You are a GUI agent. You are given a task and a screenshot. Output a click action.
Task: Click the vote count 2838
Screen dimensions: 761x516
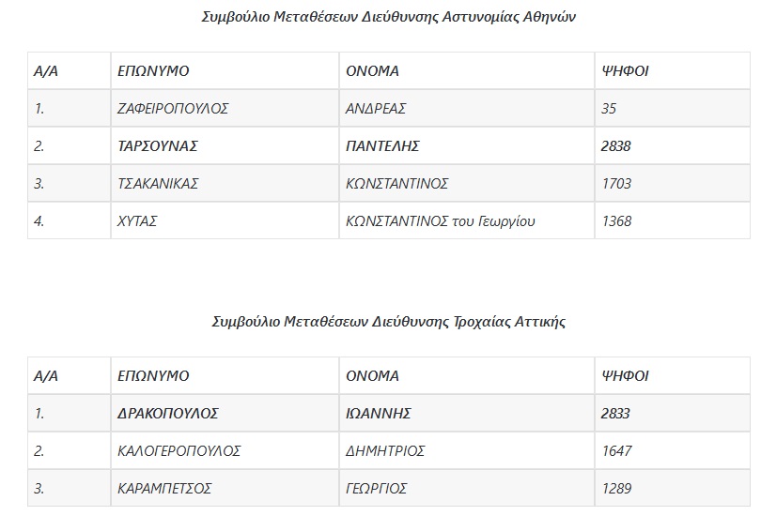(615, 146)
